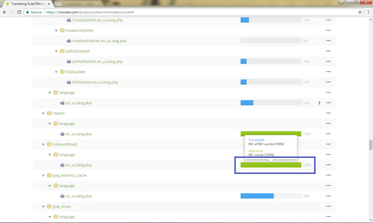Screen dimensions: 373x223
Task: Collapse language folder under InboundEmail
Action: tap(50, 155)
